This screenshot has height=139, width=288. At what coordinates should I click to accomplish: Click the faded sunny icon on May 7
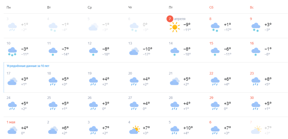point(256,130)
